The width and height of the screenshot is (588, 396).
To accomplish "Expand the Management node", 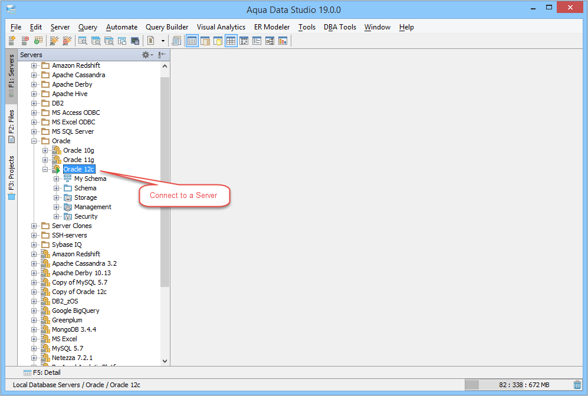I will coord(56,207).
